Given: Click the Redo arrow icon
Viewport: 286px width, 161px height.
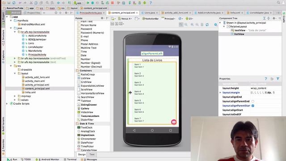Looking at the screenshot, I should coord(25,3).
